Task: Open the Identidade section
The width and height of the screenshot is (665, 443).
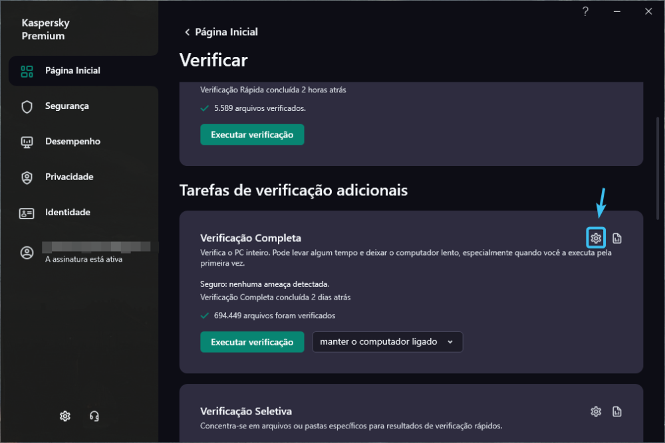Action: [x=67, y=213]
